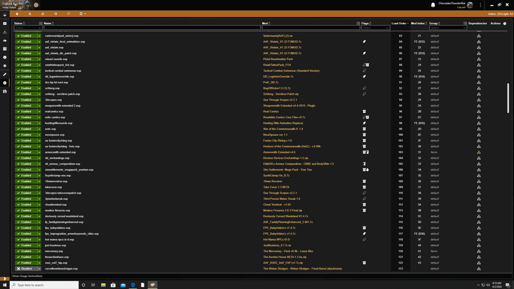Viewport: 514px width, 289px height.
Task: Open the notifications bell
Action: [x=433, y=5]
